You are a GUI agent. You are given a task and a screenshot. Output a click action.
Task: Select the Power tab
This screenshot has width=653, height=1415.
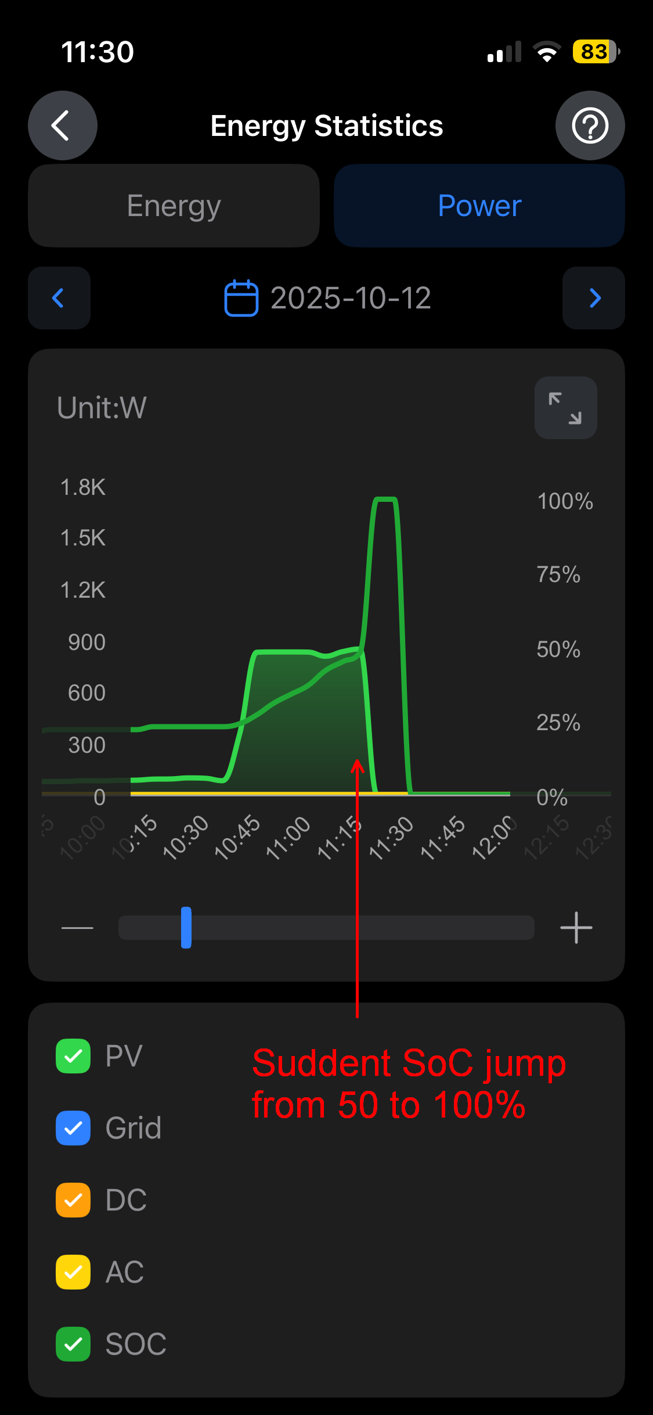point(479,206)
